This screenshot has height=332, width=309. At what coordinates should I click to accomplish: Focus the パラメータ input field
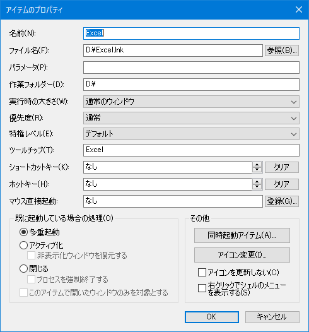[191, 68]
